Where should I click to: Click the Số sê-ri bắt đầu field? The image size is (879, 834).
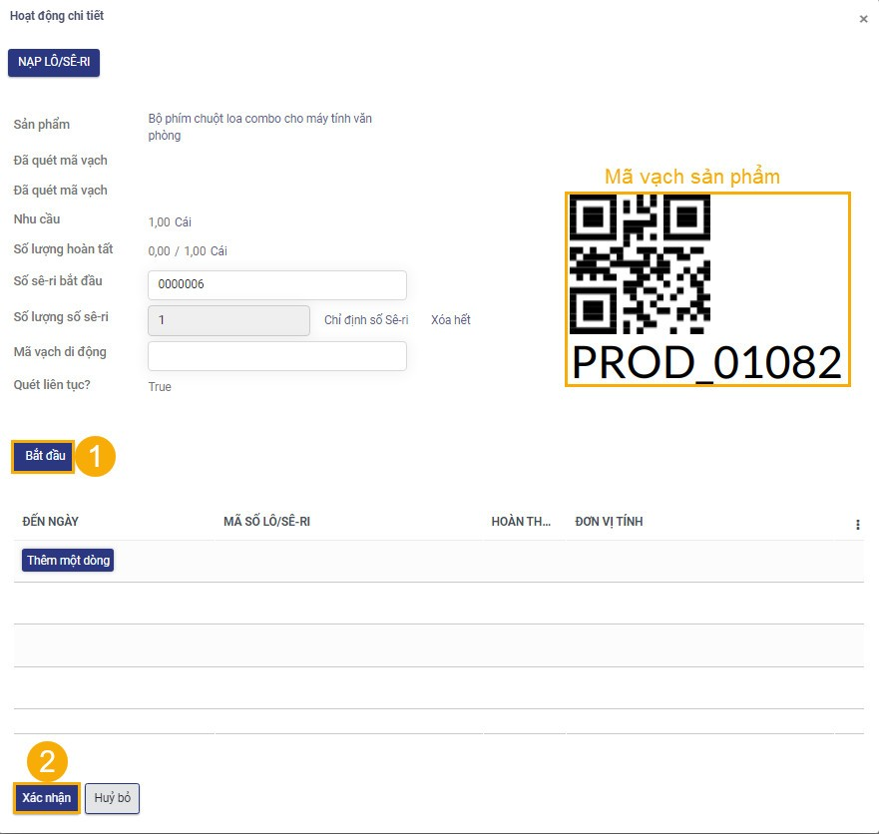click(277, 284)
